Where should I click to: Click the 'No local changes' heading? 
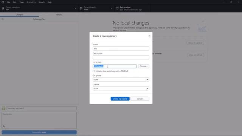pyautogui.click(x=131, y=23)
